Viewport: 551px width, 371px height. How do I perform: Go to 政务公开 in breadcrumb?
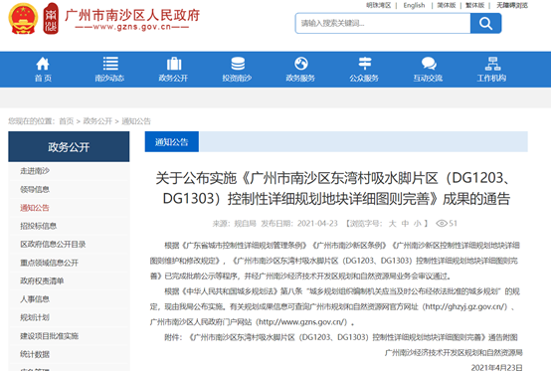(97, 121)
